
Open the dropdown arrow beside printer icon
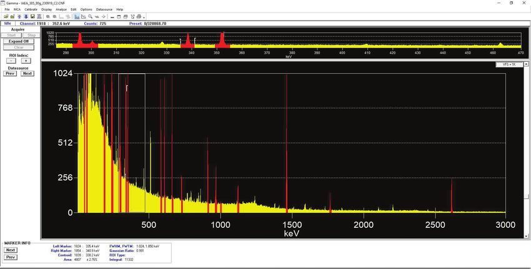[x=144, y=17]
